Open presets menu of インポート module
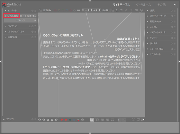 [35, 11]
